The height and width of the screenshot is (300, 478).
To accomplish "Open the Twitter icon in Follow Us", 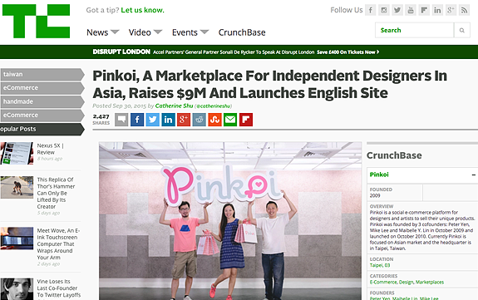I will coord(397,10).
